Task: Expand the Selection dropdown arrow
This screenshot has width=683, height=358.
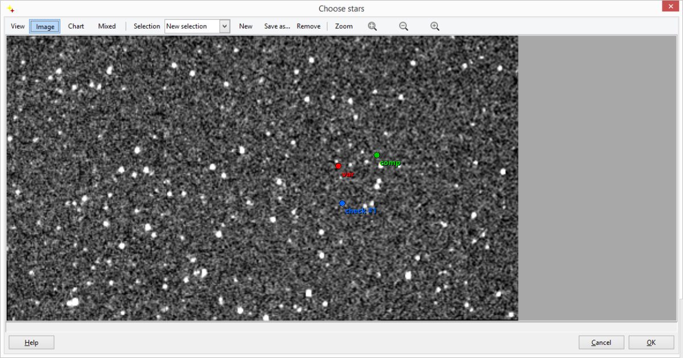Action: point(224,26)
